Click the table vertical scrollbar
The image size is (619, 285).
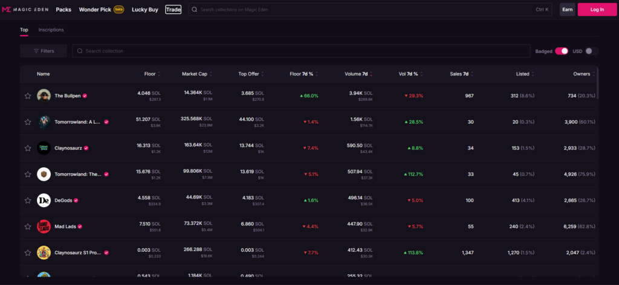[597, 83]
